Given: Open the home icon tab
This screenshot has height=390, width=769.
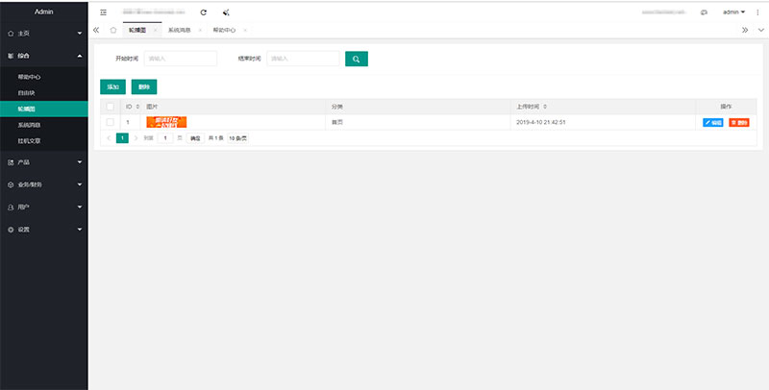Looking at the screenshot, I should 113,31.
